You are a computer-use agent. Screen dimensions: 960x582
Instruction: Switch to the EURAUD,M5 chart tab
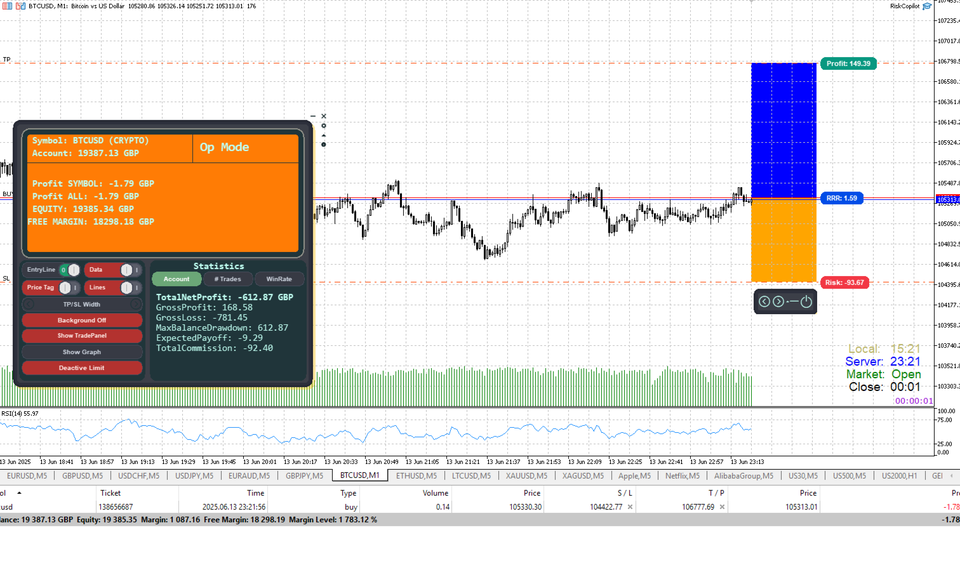click(249, 476)
